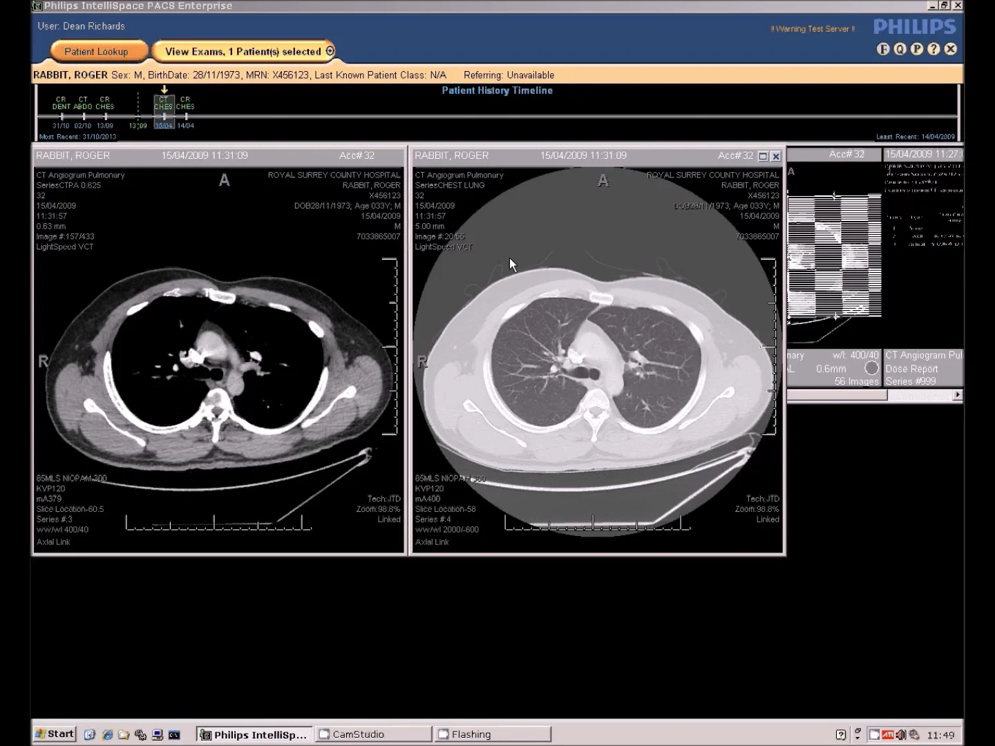Click the command prompt quick launch icon
This screenshot has width=995, height=746.
[174, 735]
